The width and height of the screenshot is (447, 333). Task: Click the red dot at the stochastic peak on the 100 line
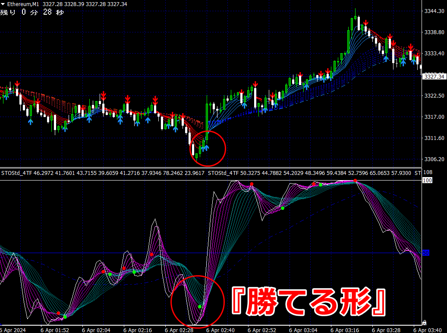pos(355,181)
